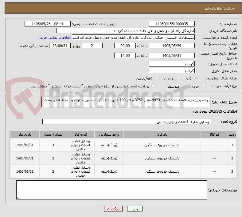This screenshot has width=242, height=217.
Task: Click the ایجاد کننده درخواست field
Action: (133, 38)
